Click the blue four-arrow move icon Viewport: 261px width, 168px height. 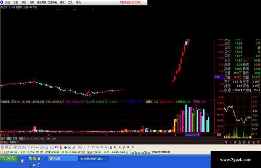[x=65, y=147]
